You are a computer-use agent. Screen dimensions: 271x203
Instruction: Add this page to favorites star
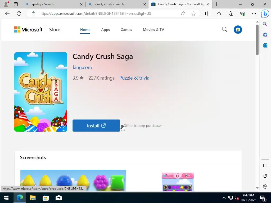click(x=193, y=13)
